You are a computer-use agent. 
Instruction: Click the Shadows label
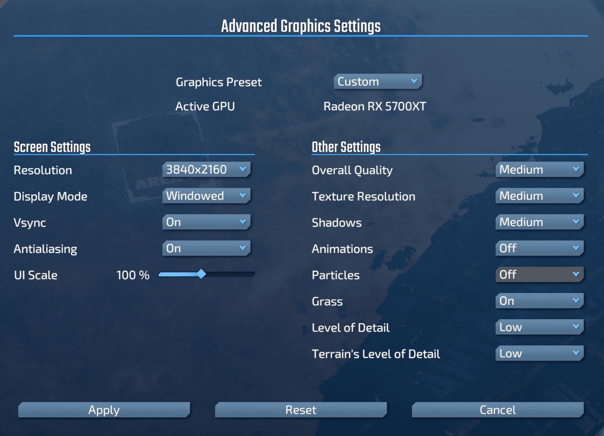pos(337,223)
